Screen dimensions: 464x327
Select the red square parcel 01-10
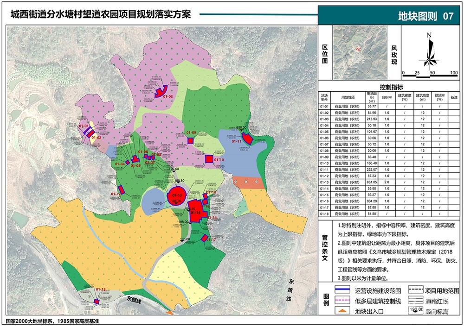click(x=209, y=159)
